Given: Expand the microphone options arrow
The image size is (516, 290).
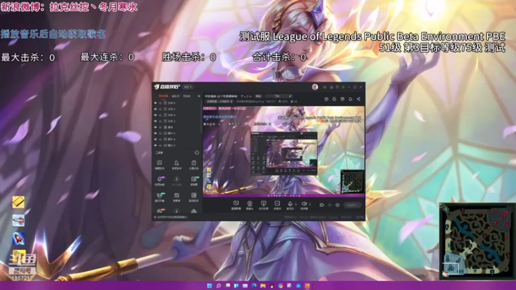Looking at the screenshot, I should point(296,204).
